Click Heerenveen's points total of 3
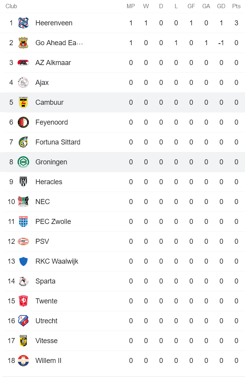 236,23
